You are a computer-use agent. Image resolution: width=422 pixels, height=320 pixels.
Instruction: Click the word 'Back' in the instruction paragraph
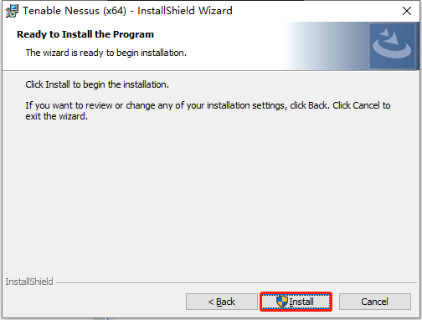(x=317, y=105)
